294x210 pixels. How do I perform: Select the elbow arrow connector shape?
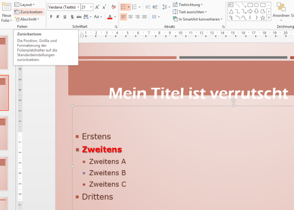pyautogui.click(x=244, y=11)
